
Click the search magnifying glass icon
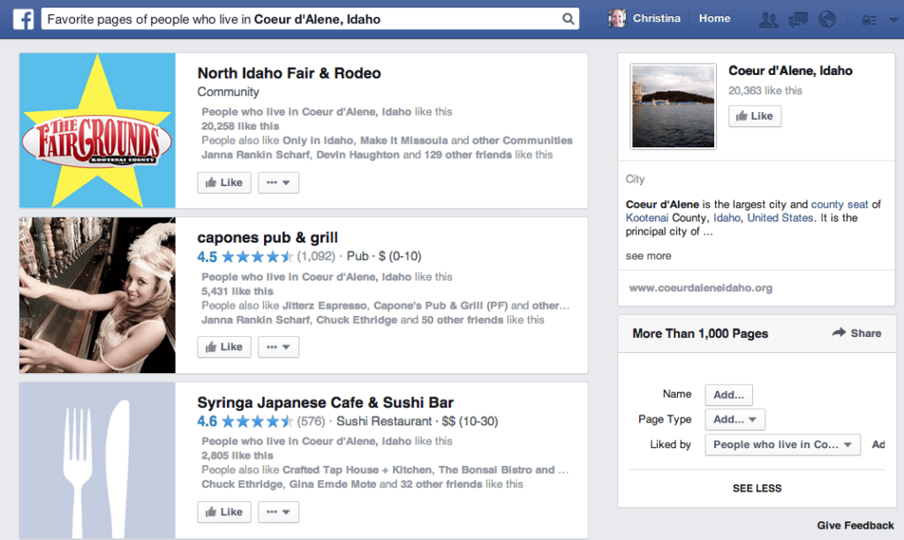[568, 18]
